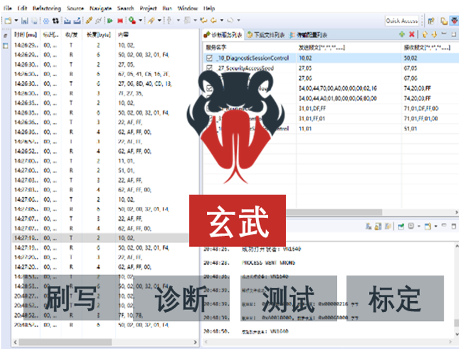Click the import tray toolbar icon
459x349 pixels.
click(67, 20)
